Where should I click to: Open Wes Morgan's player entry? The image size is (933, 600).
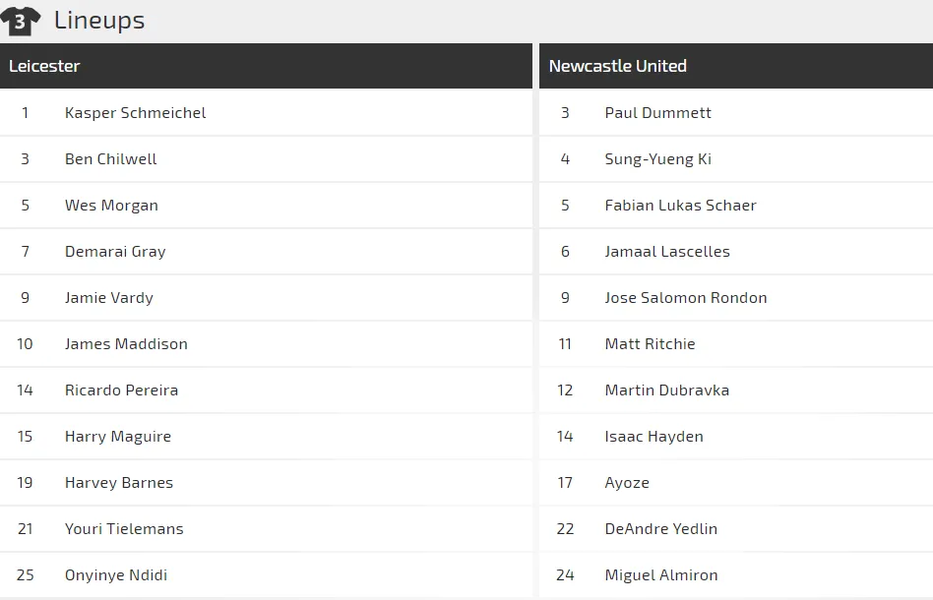point(111,206)
